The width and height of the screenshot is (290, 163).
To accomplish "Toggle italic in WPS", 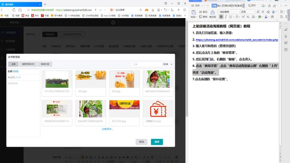I will [226, 17].
